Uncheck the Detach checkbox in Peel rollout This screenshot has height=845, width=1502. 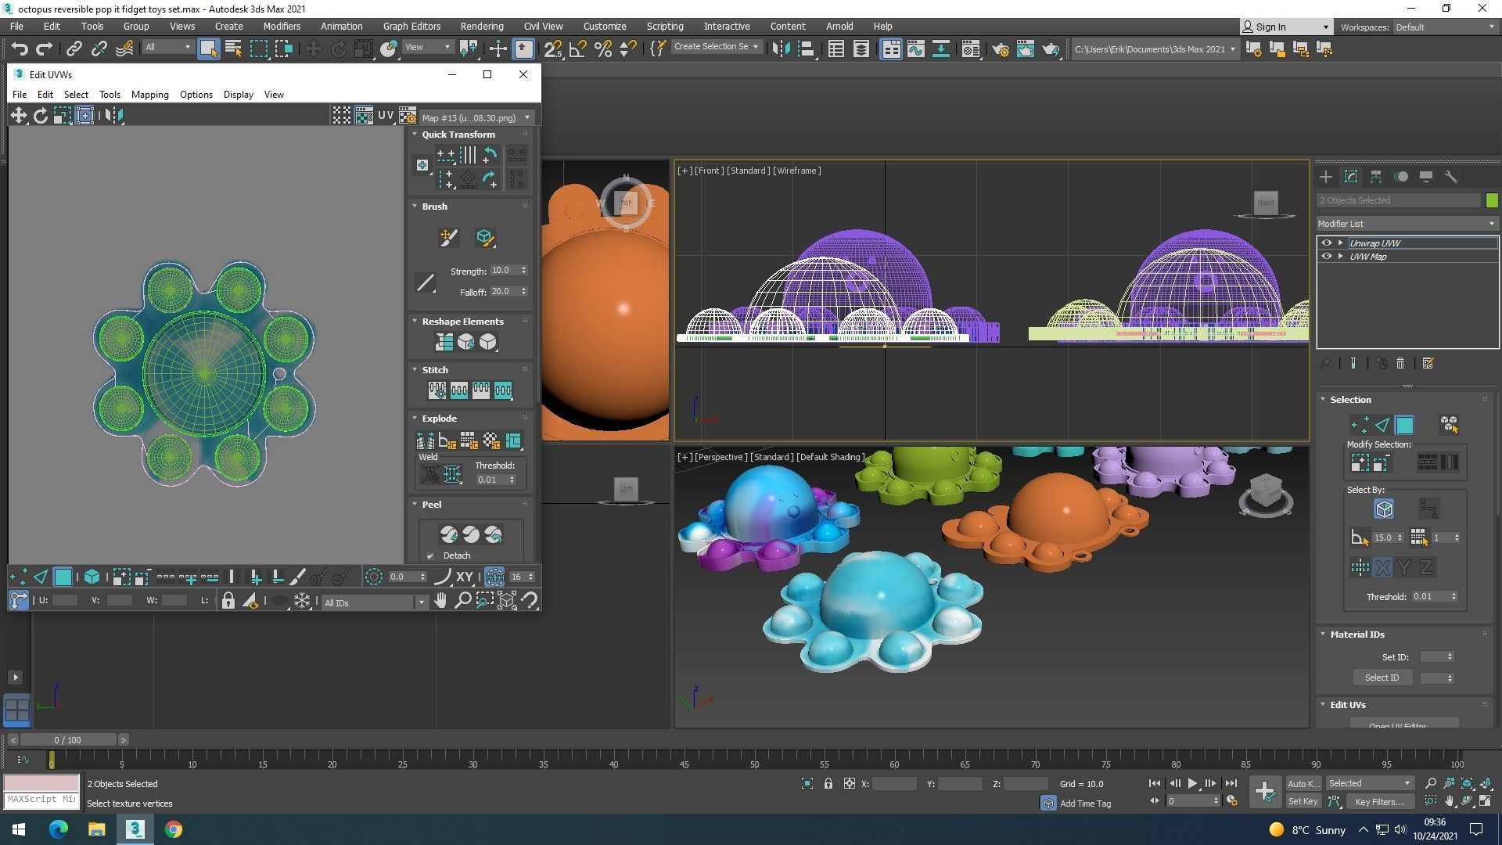click(430, 556)
